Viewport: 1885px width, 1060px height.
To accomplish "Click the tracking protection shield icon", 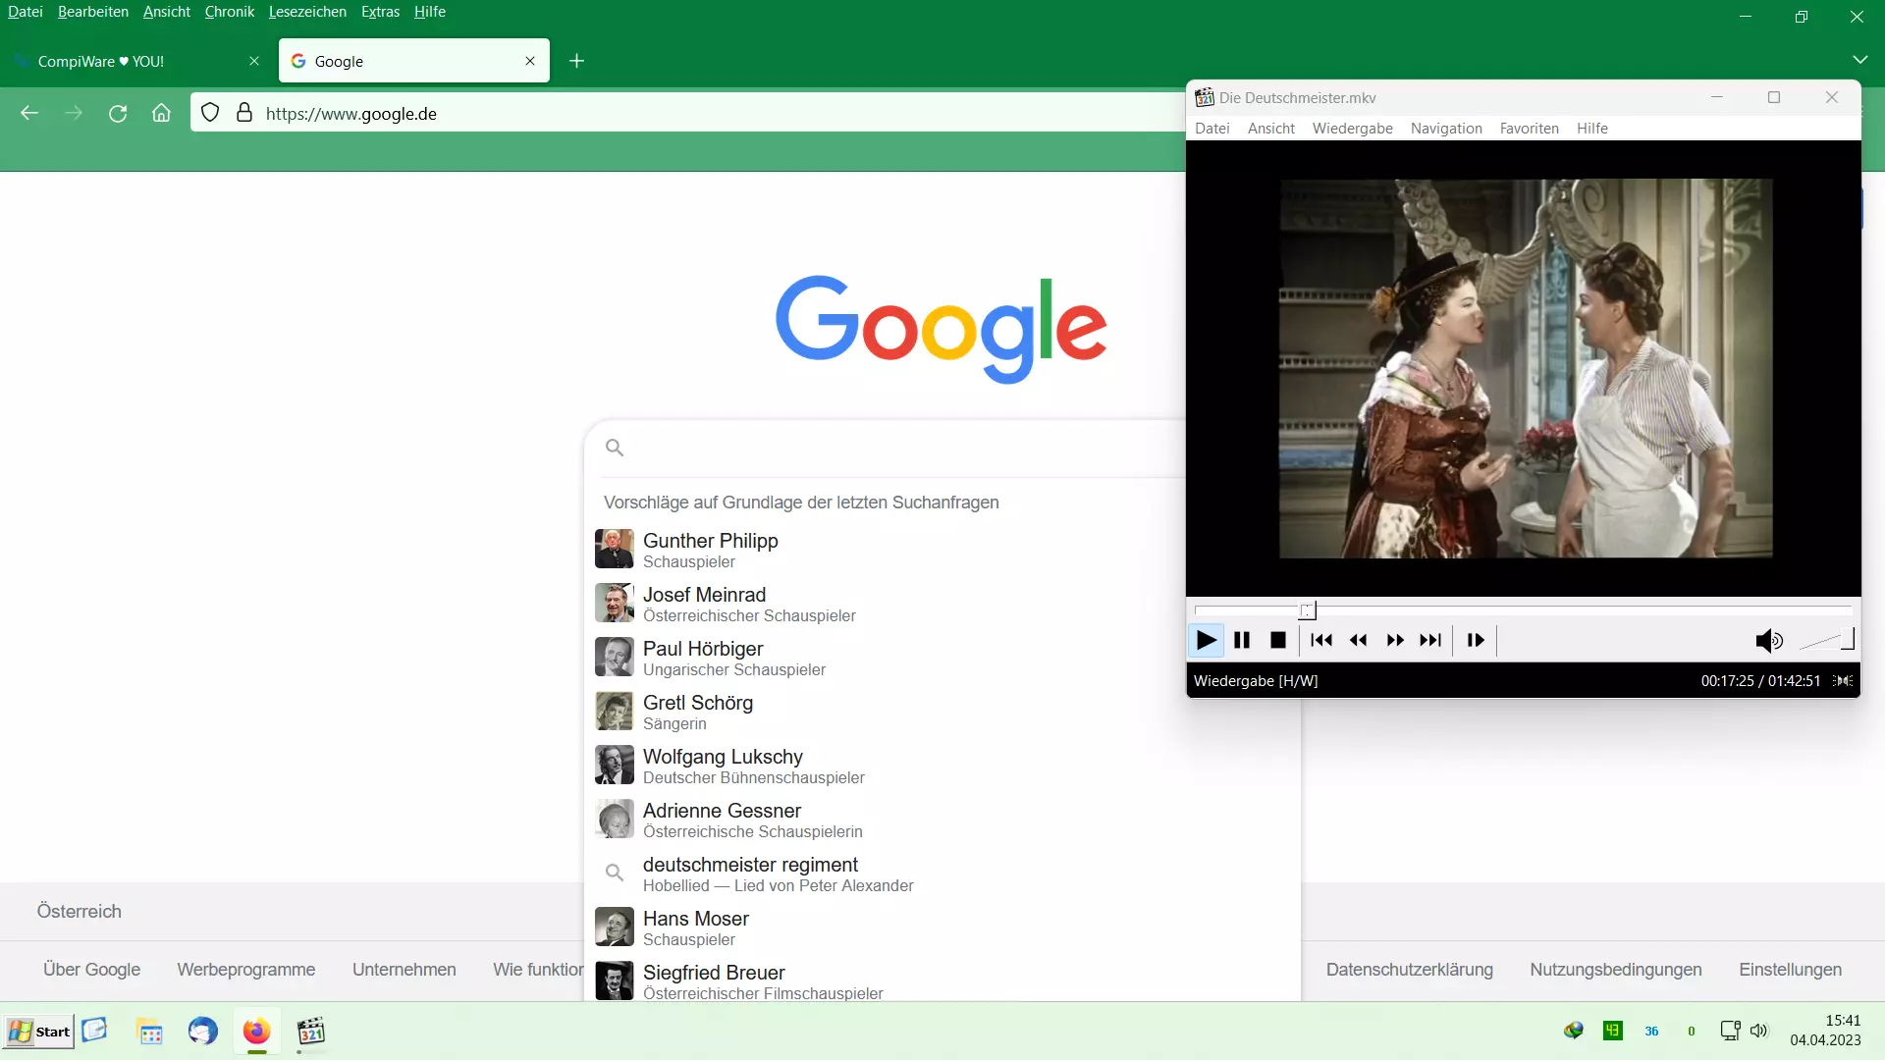I will [210, 113].
